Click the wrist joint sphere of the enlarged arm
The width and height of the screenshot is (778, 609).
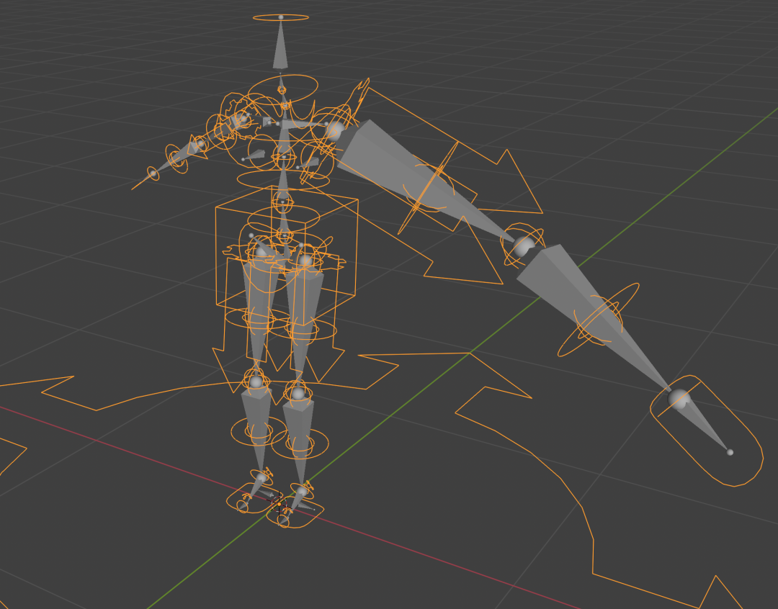point(679,399)
